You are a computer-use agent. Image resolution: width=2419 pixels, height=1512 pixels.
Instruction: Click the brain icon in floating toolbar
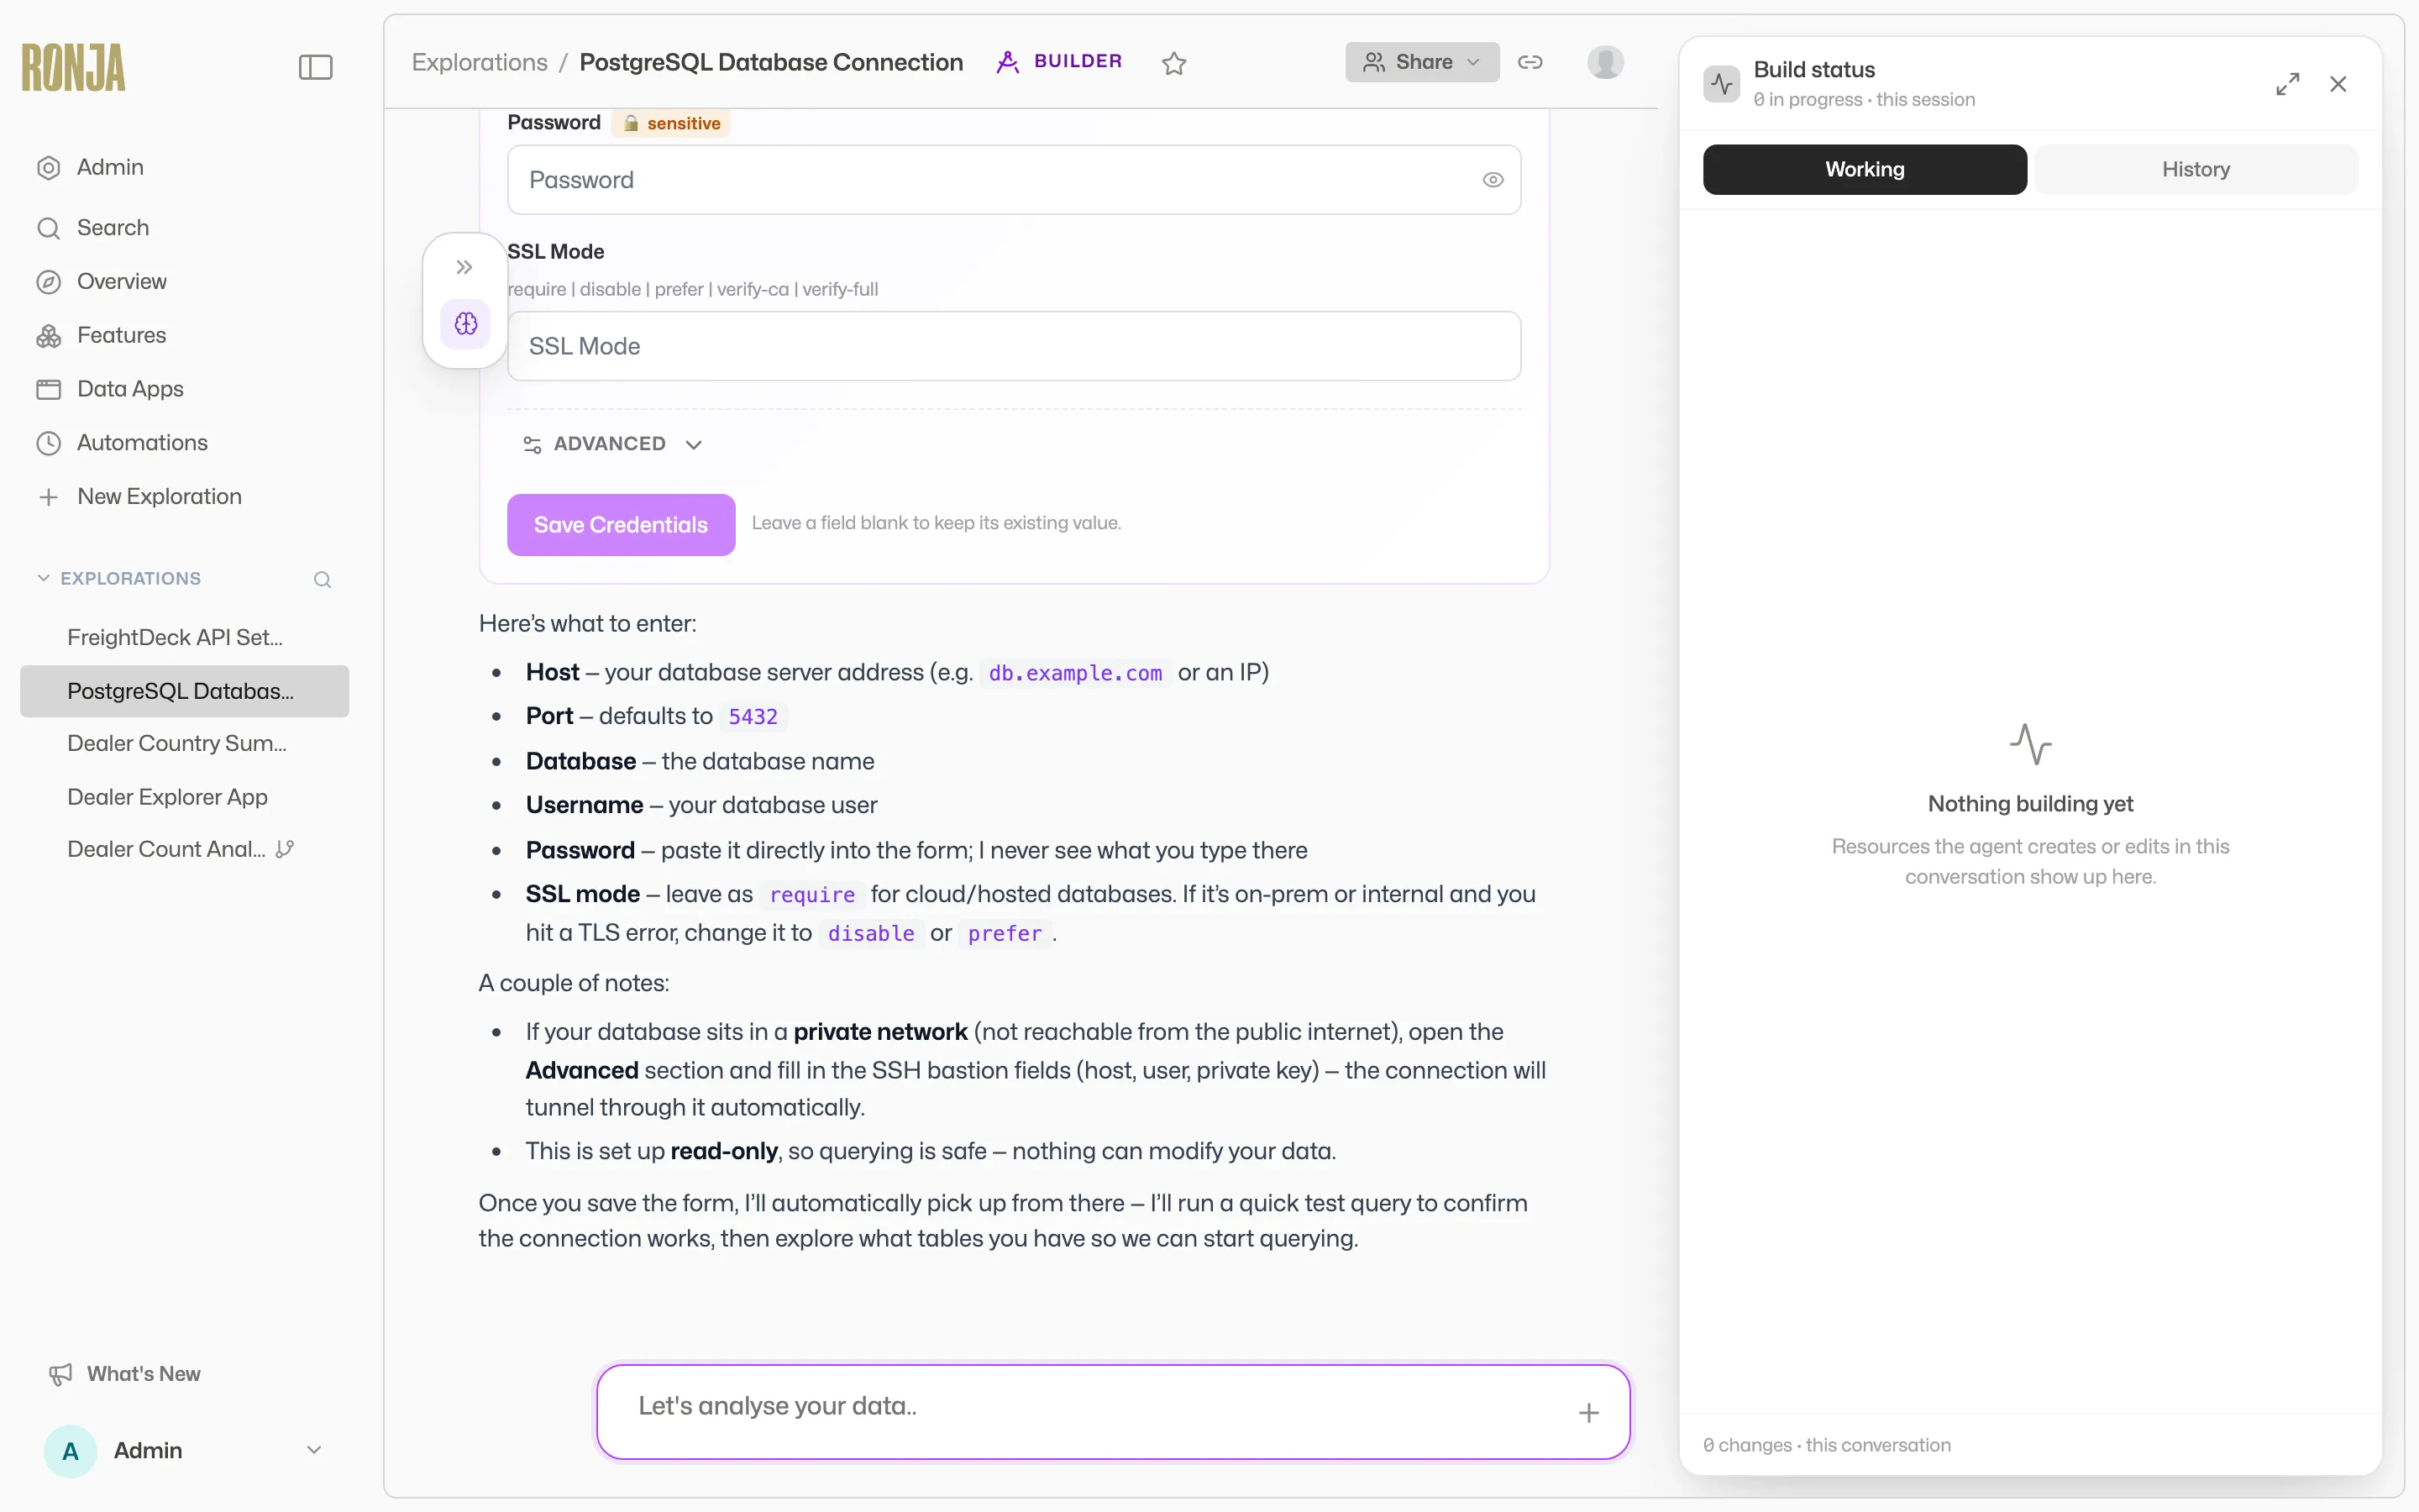[466, 323]
